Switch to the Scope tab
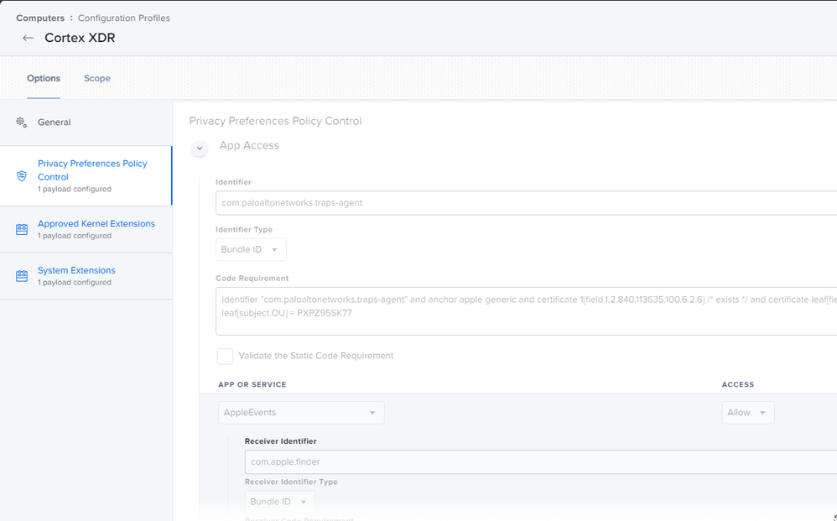837x521 pixels. (97, 79)
